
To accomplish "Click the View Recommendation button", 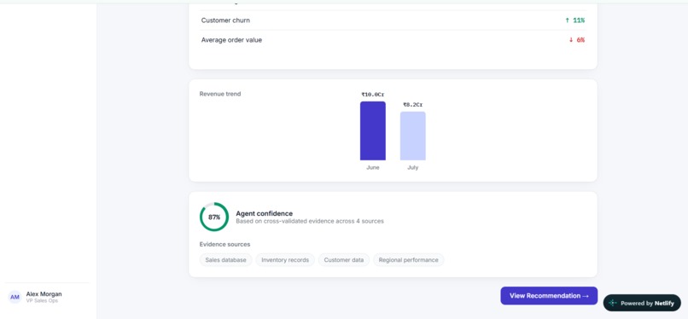I will (549, 296).
